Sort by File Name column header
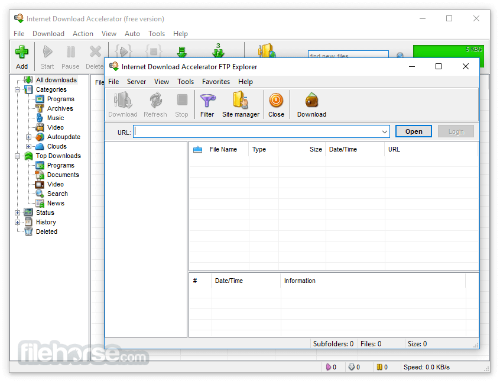This screenshot has width=500, height=383. [223, 150]
